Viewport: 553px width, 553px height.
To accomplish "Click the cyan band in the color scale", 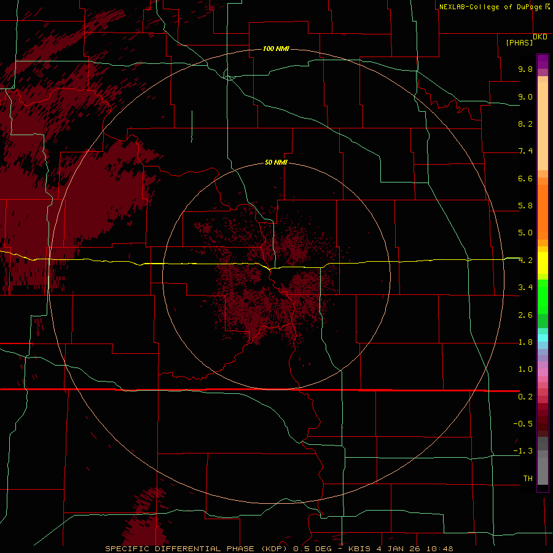I will pos(543,338).
